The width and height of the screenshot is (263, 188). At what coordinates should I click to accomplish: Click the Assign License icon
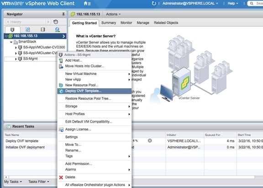tap(61, 129)
